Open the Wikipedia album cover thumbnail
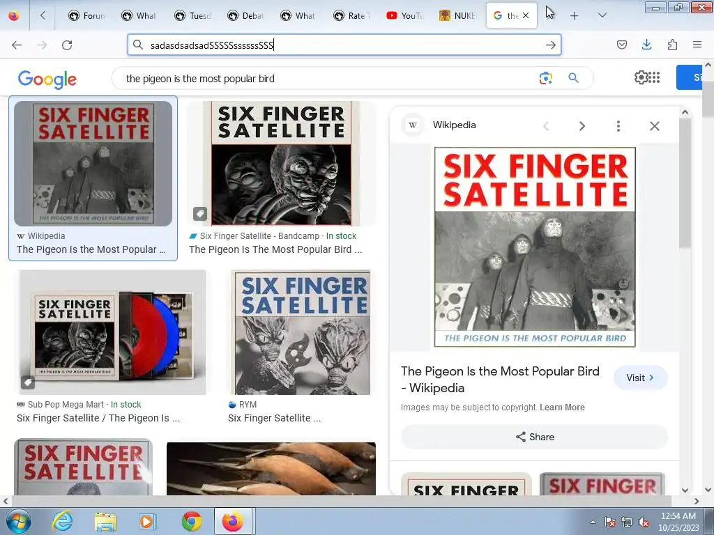 [93, 163]
